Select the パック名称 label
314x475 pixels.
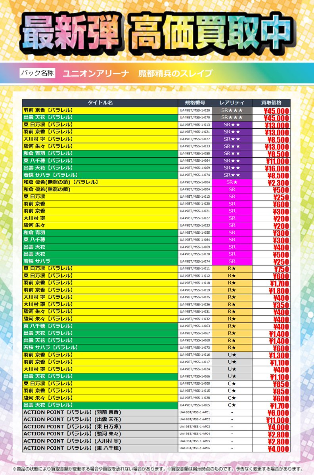(x=37, y=73)
